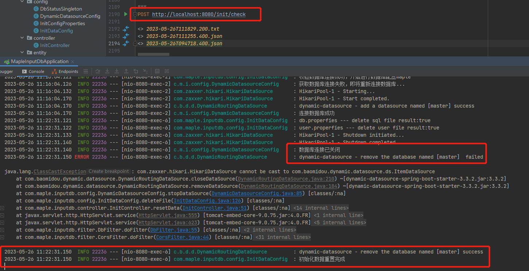
Task: Expand the 31 internal lines fold
Action: tap(283, 237)
